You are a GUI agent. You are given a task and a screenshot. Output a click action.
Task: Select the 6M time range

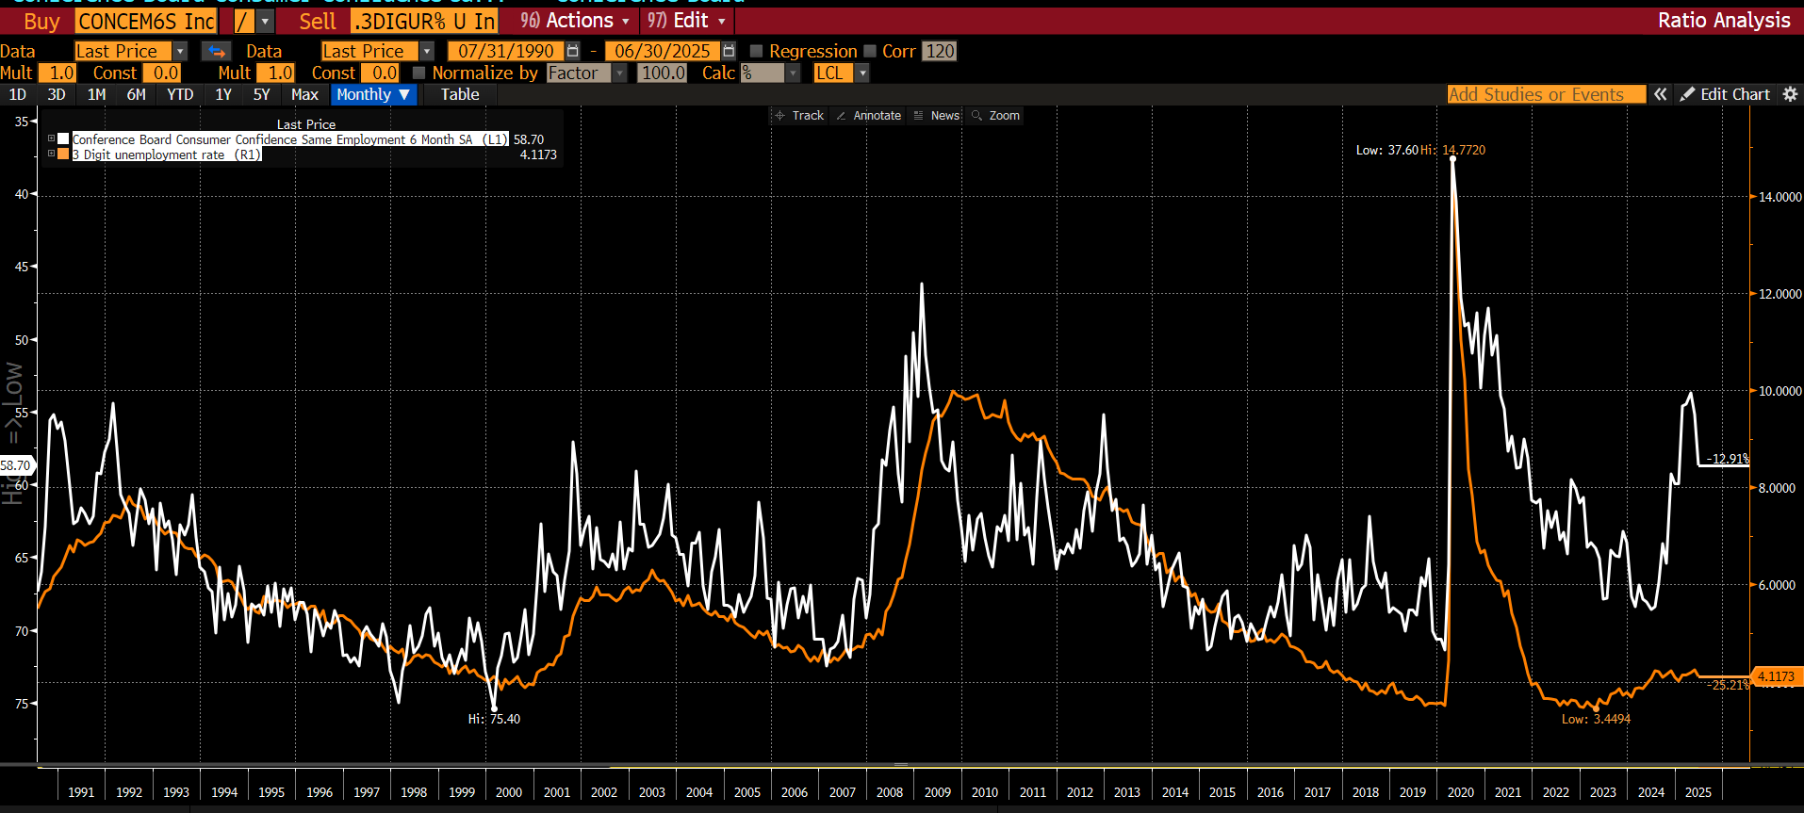136,94
